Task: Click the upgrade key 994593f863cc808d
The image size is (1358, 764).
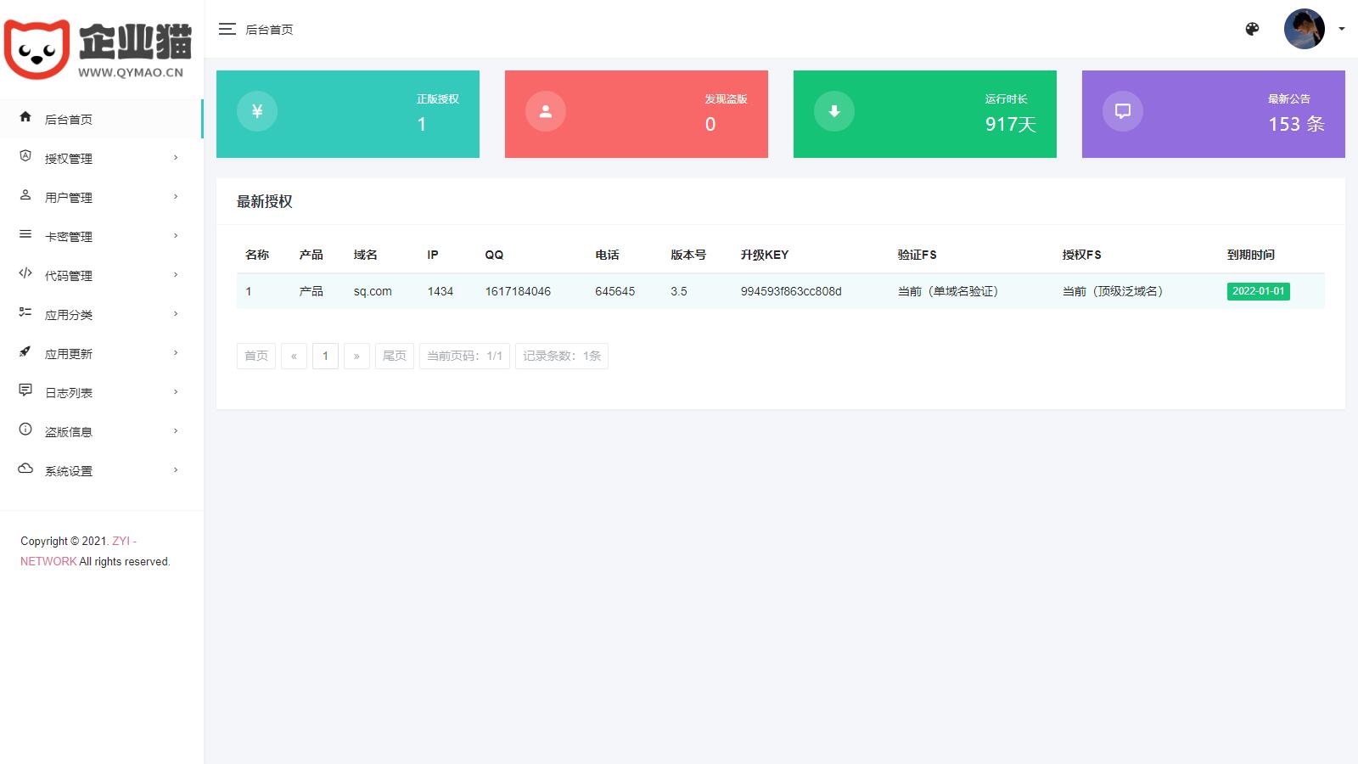Action: (791, 291)
